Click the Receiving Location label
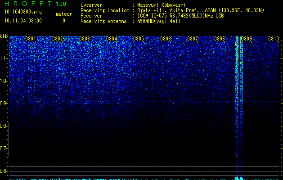 coord(105,10)
